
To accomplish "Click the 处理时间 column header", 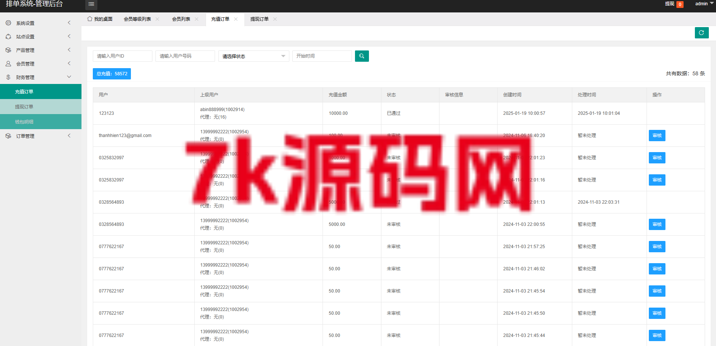I will pyautogui.click(x=587, y=95).
